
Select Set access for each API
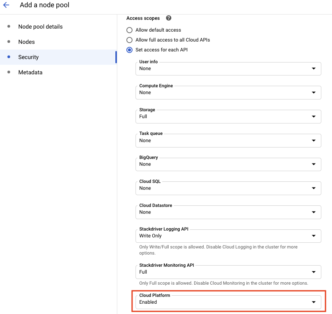(x=129, y=50)
